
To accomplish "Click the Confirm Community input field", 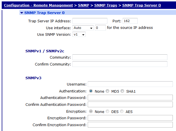I will 120,64.
